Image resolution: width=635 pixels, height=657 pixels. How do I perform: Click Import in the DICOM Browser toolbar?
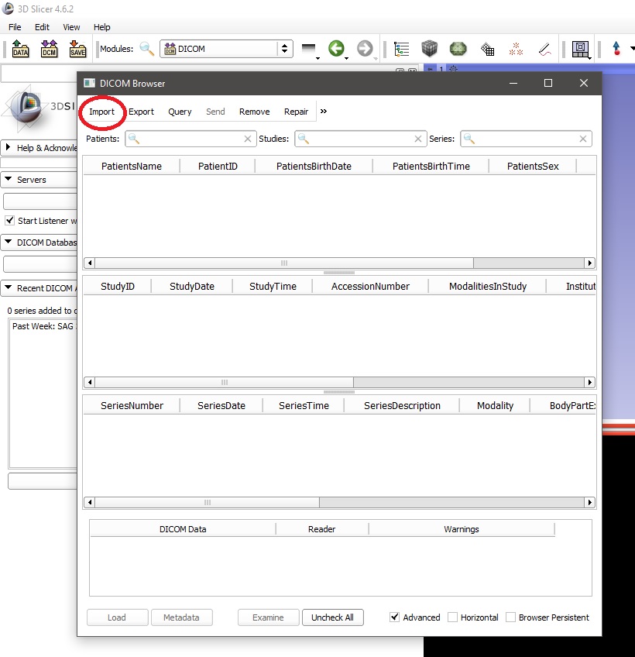pos(101,112)
